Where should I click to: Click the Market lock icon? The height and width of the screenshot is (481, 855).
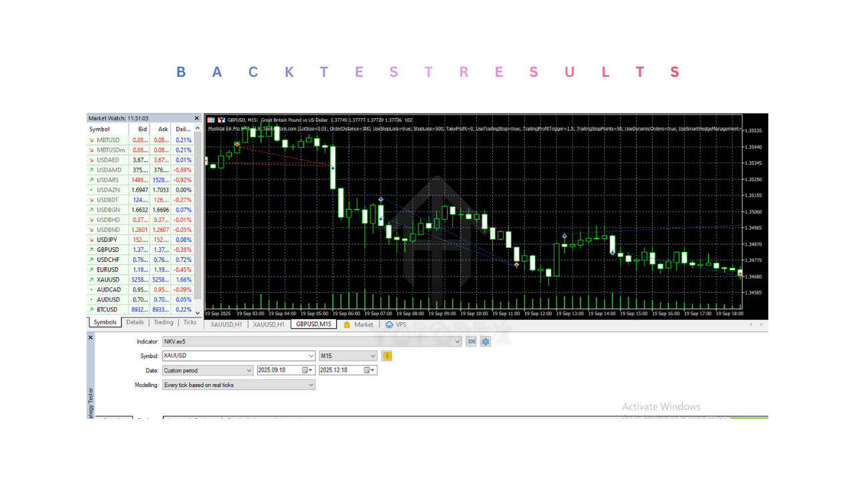(x=348, y=325)
